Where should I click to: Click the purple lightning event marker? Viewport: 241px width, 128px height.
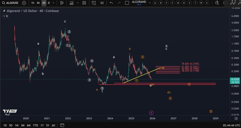coord(151,113)
